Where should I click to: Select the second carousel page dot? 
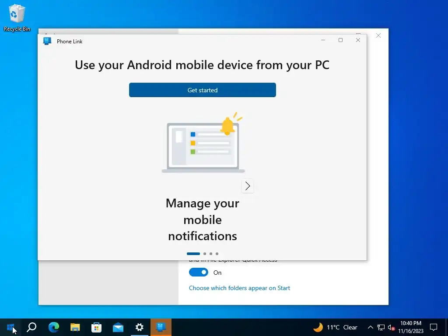coord(205,254)
